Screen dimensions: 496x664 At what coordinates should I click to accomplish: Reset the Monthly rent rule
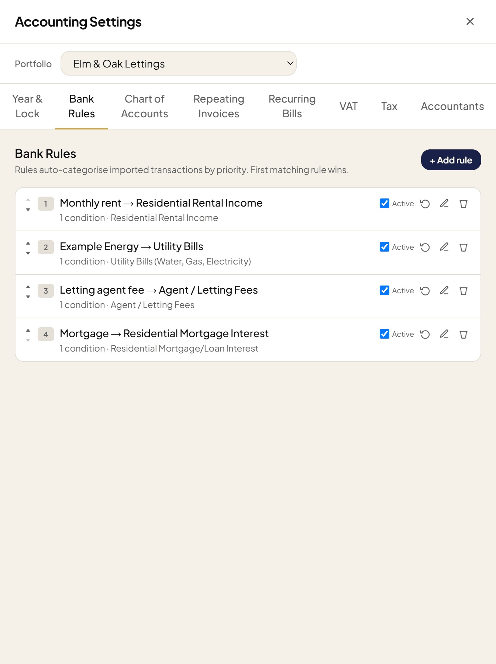425,204
